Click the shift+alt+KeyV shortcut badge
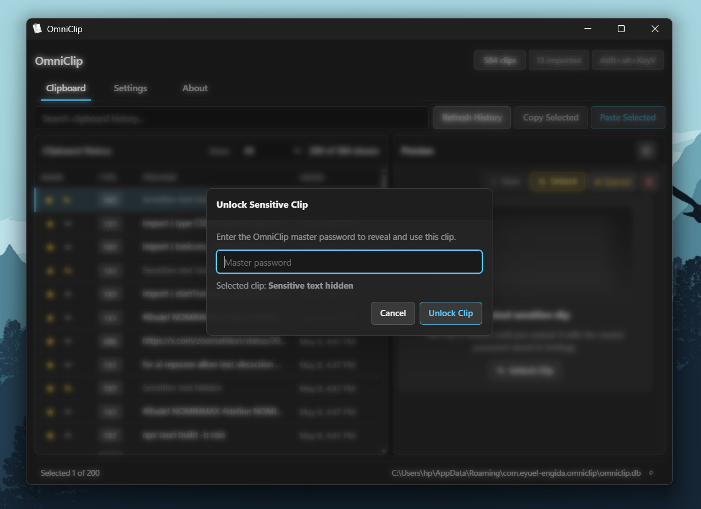This screenshot has height=509, width=701. [x=628, y=60]
